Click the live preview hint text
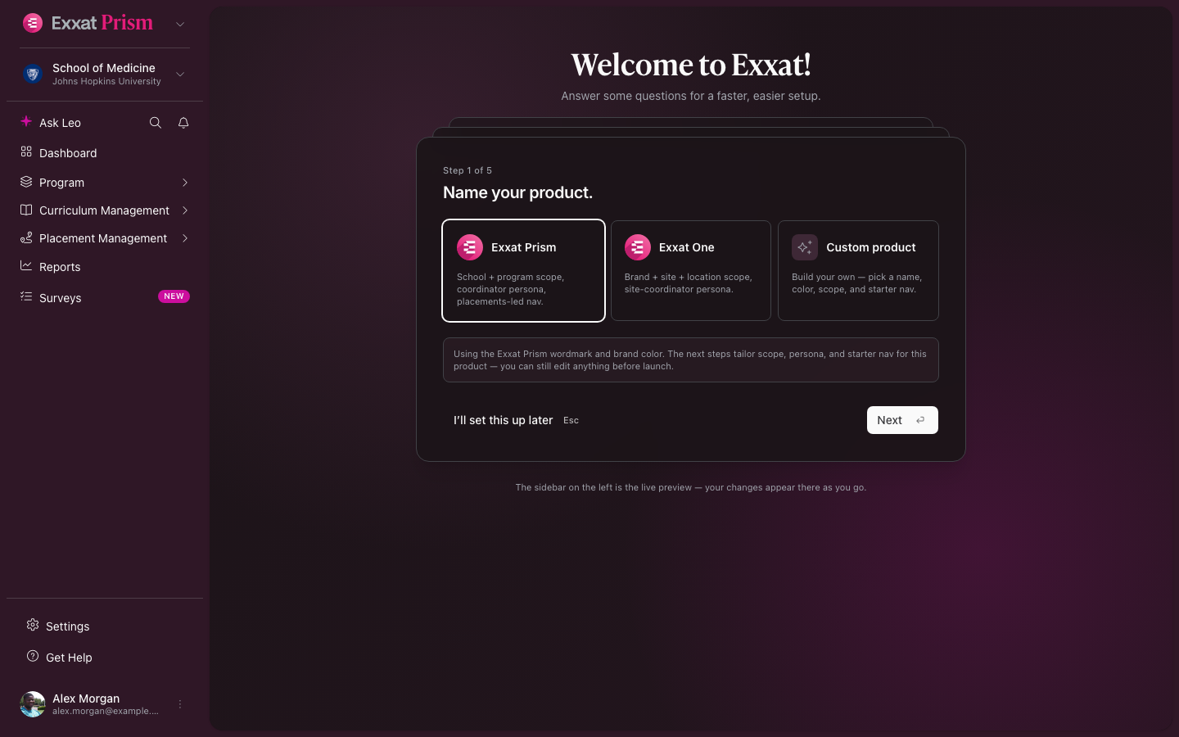The width and height of the screenshot is (1179, 737). coord(691,487)
